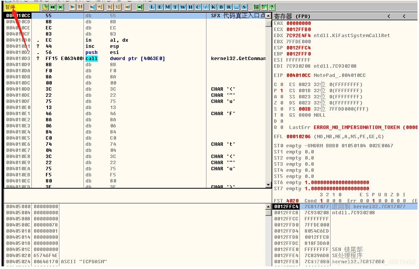Viewport: 419px width, 269px height.
Task: Show CPU window (C)
Action: click(198, 7)
